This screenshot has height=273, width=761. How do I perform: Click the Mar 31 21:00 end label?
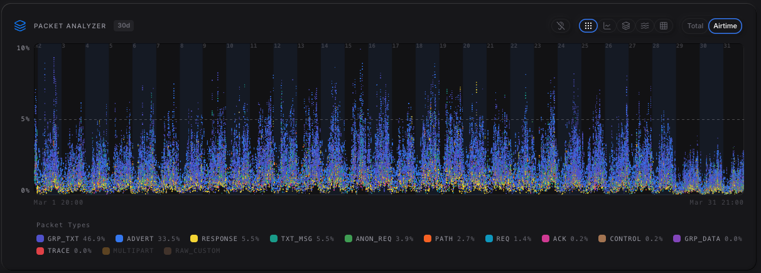pyautogui.click(x=716, y=203)
